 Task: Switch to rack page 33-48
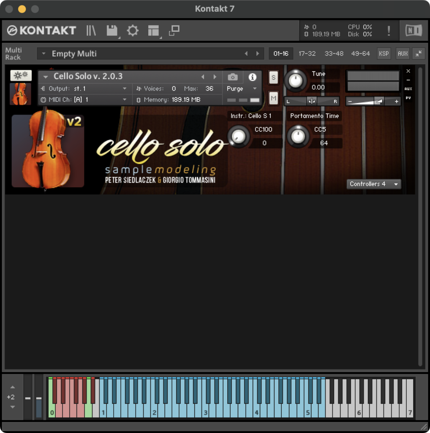[334, 54]
